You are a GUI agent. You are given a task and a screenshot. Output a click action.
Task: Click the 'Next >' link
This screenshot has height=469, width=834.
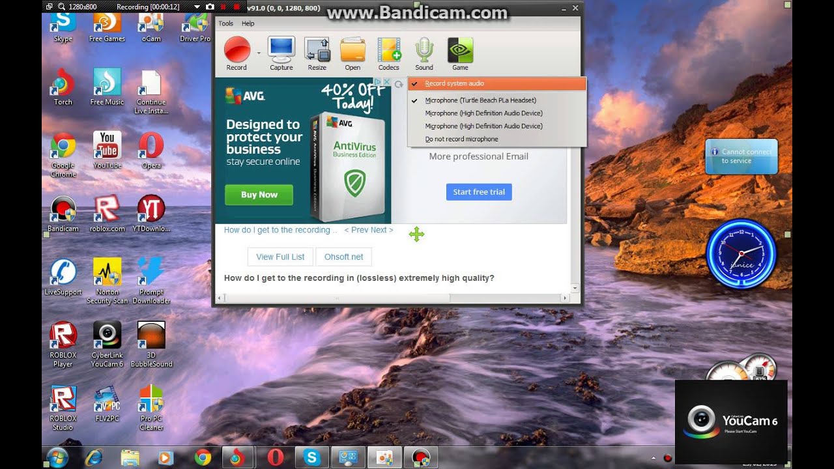[x=382, y=230]
